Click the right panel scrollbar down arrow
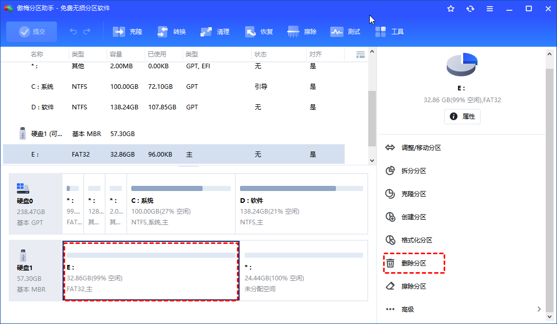 [549, 316]
